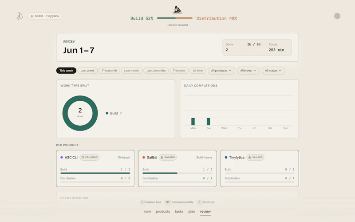
Task: Select the Last 3 months filter
Action: 156,71
